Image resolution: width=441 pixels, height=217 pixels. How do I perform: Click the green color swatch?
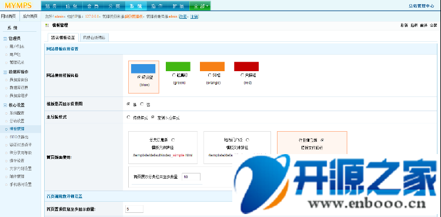178,66
